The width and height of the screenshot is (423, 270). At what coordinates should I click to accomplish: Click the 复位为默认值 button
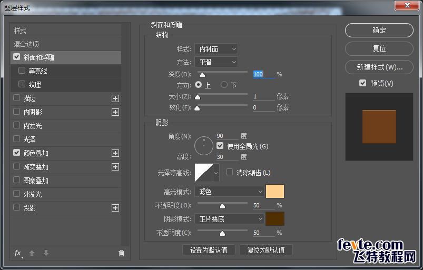[266, 250]
